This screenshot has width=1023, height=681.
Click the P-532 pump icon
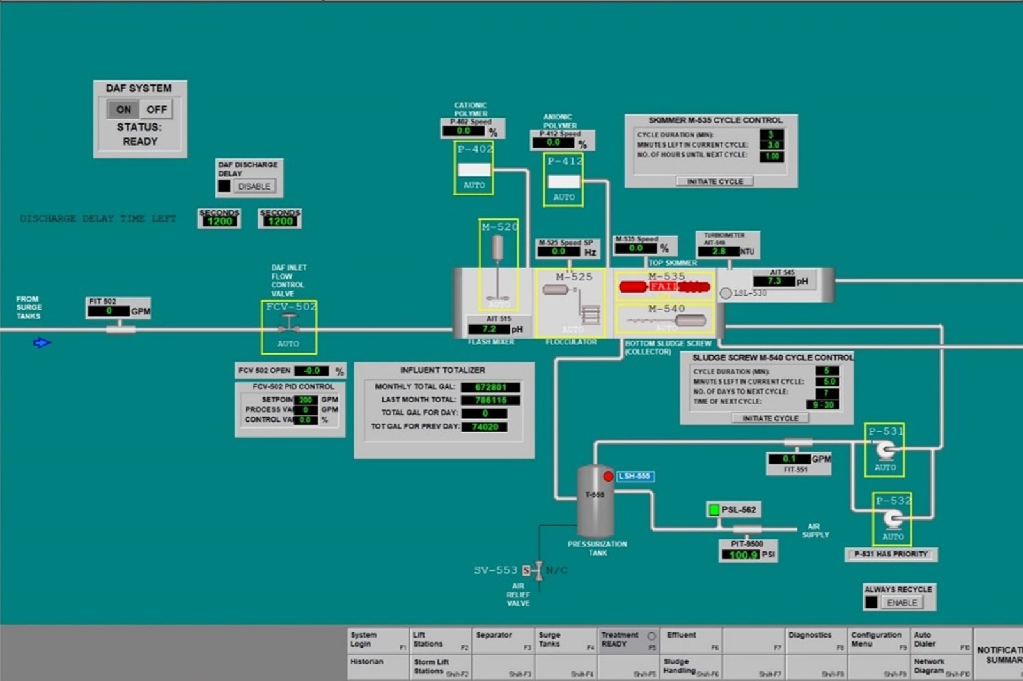coord(893,517)
